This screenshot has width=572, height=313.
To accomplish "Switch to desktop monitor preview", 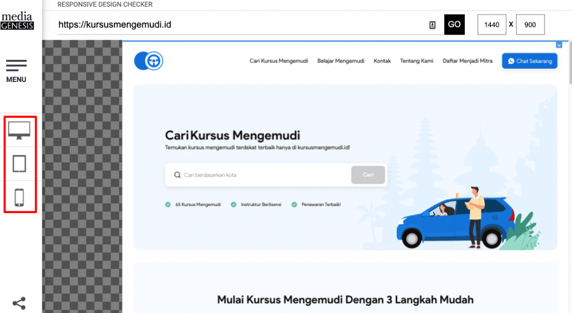I will 20,131.
